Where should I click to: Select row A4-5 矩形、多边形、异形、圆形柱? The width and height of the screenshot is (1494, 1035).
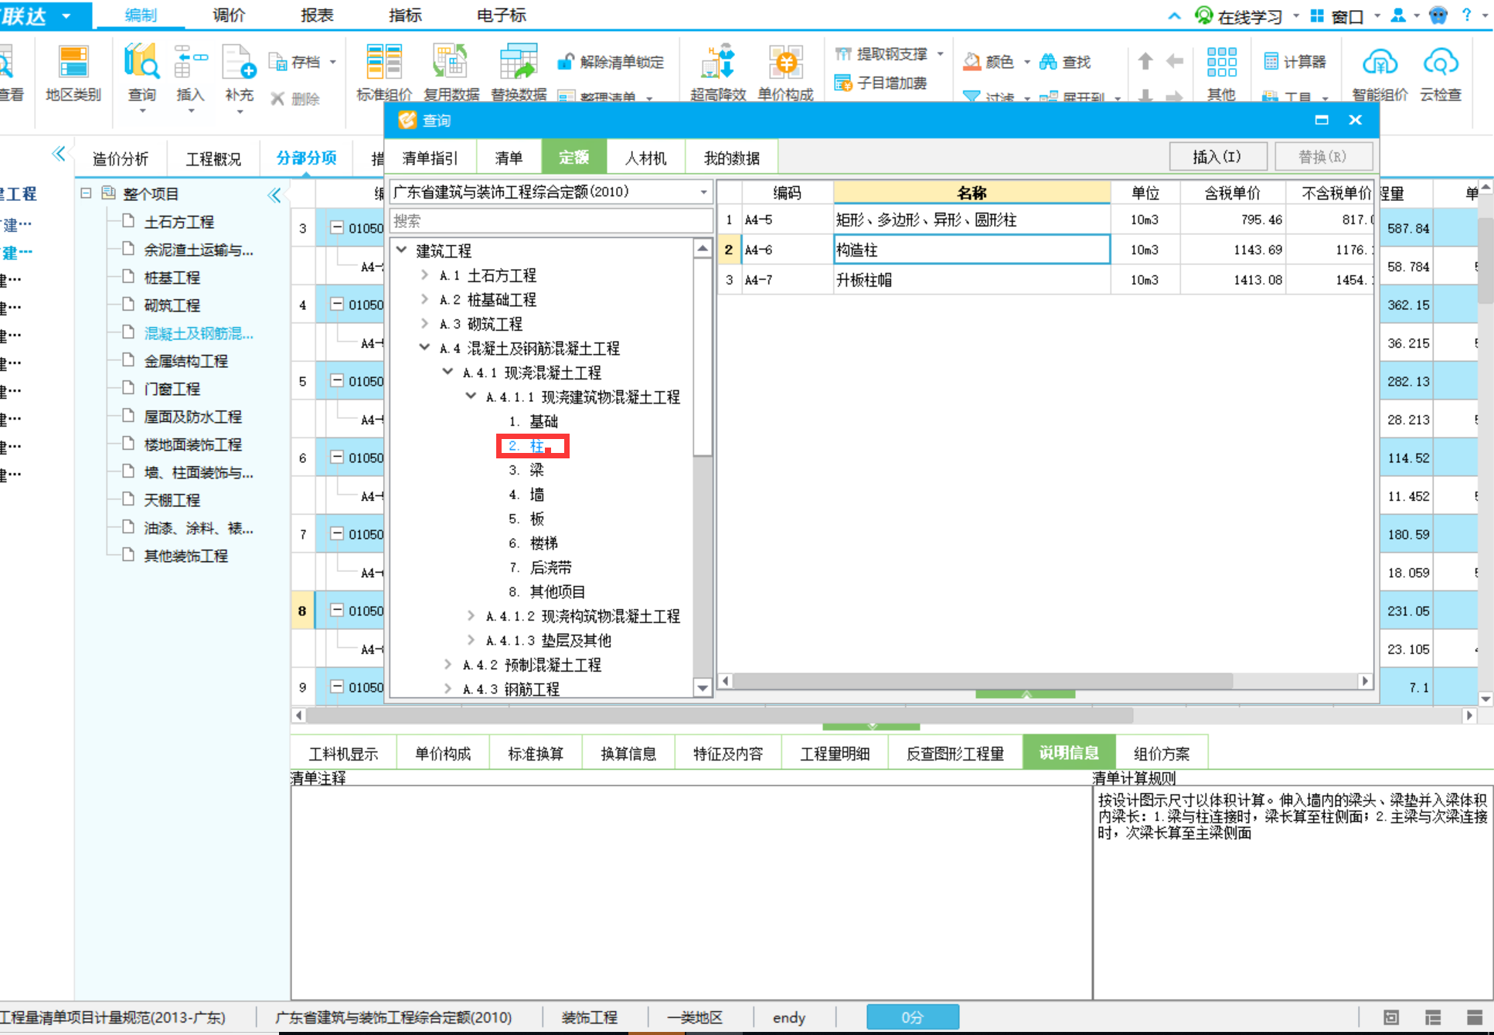1044,220
